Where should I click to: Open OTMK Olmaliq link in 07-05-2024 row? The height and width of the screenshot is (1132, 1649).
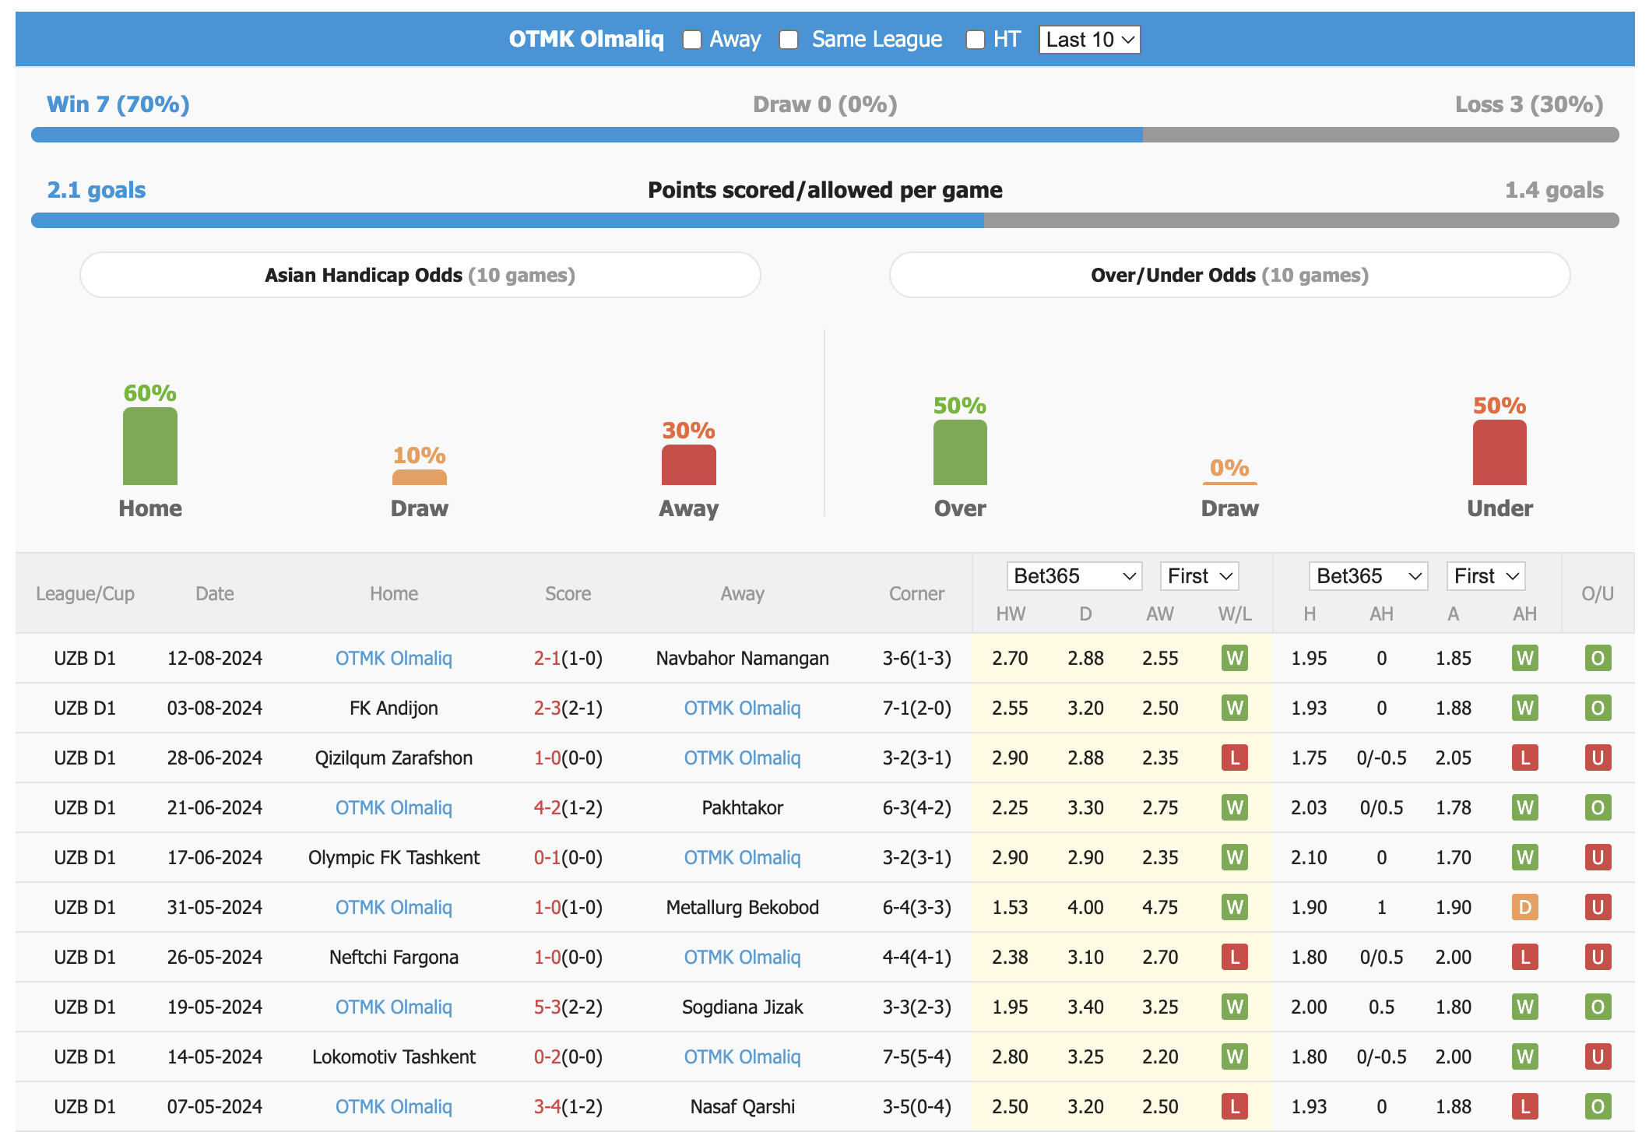[x=394, y=1106]
